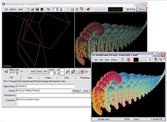Switch to the Color tab
The width and height of the screenshot is (167, 122).
(x=66, y=78)
